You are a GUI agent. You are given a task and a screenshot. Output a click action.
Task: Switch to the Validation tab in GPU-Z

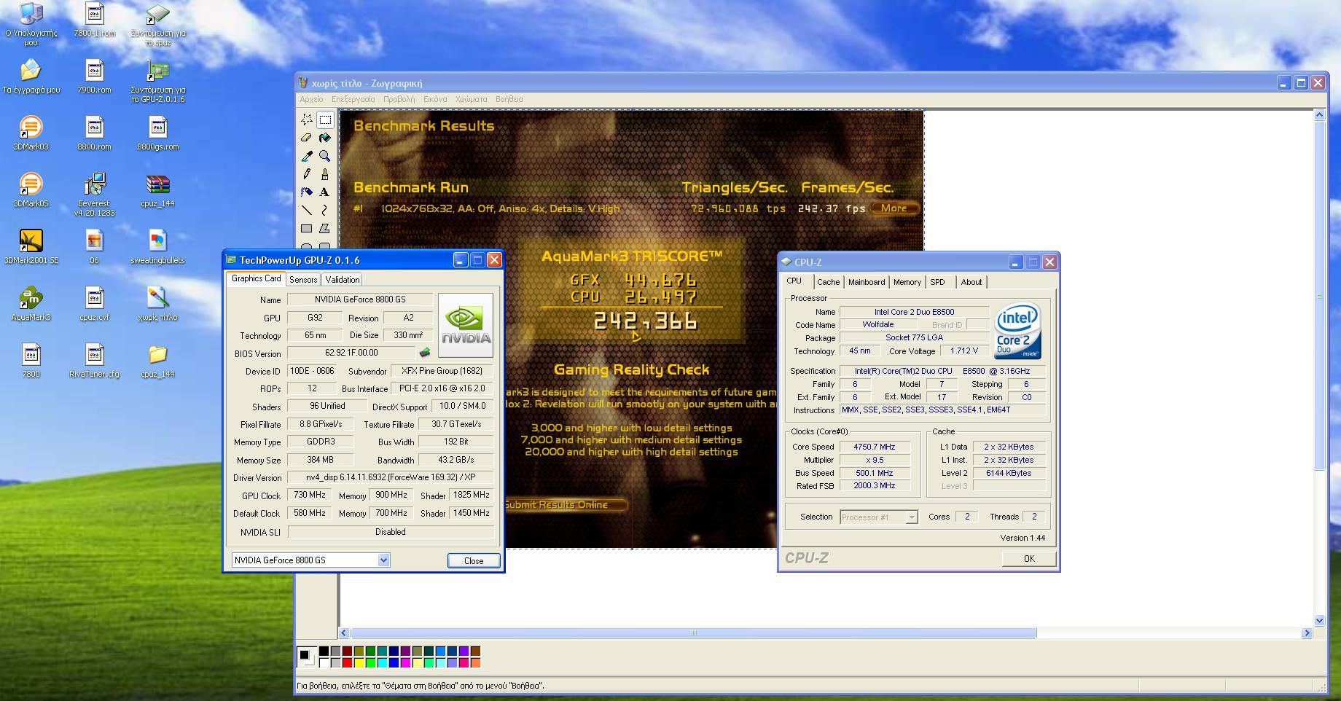tap(343, 280)
